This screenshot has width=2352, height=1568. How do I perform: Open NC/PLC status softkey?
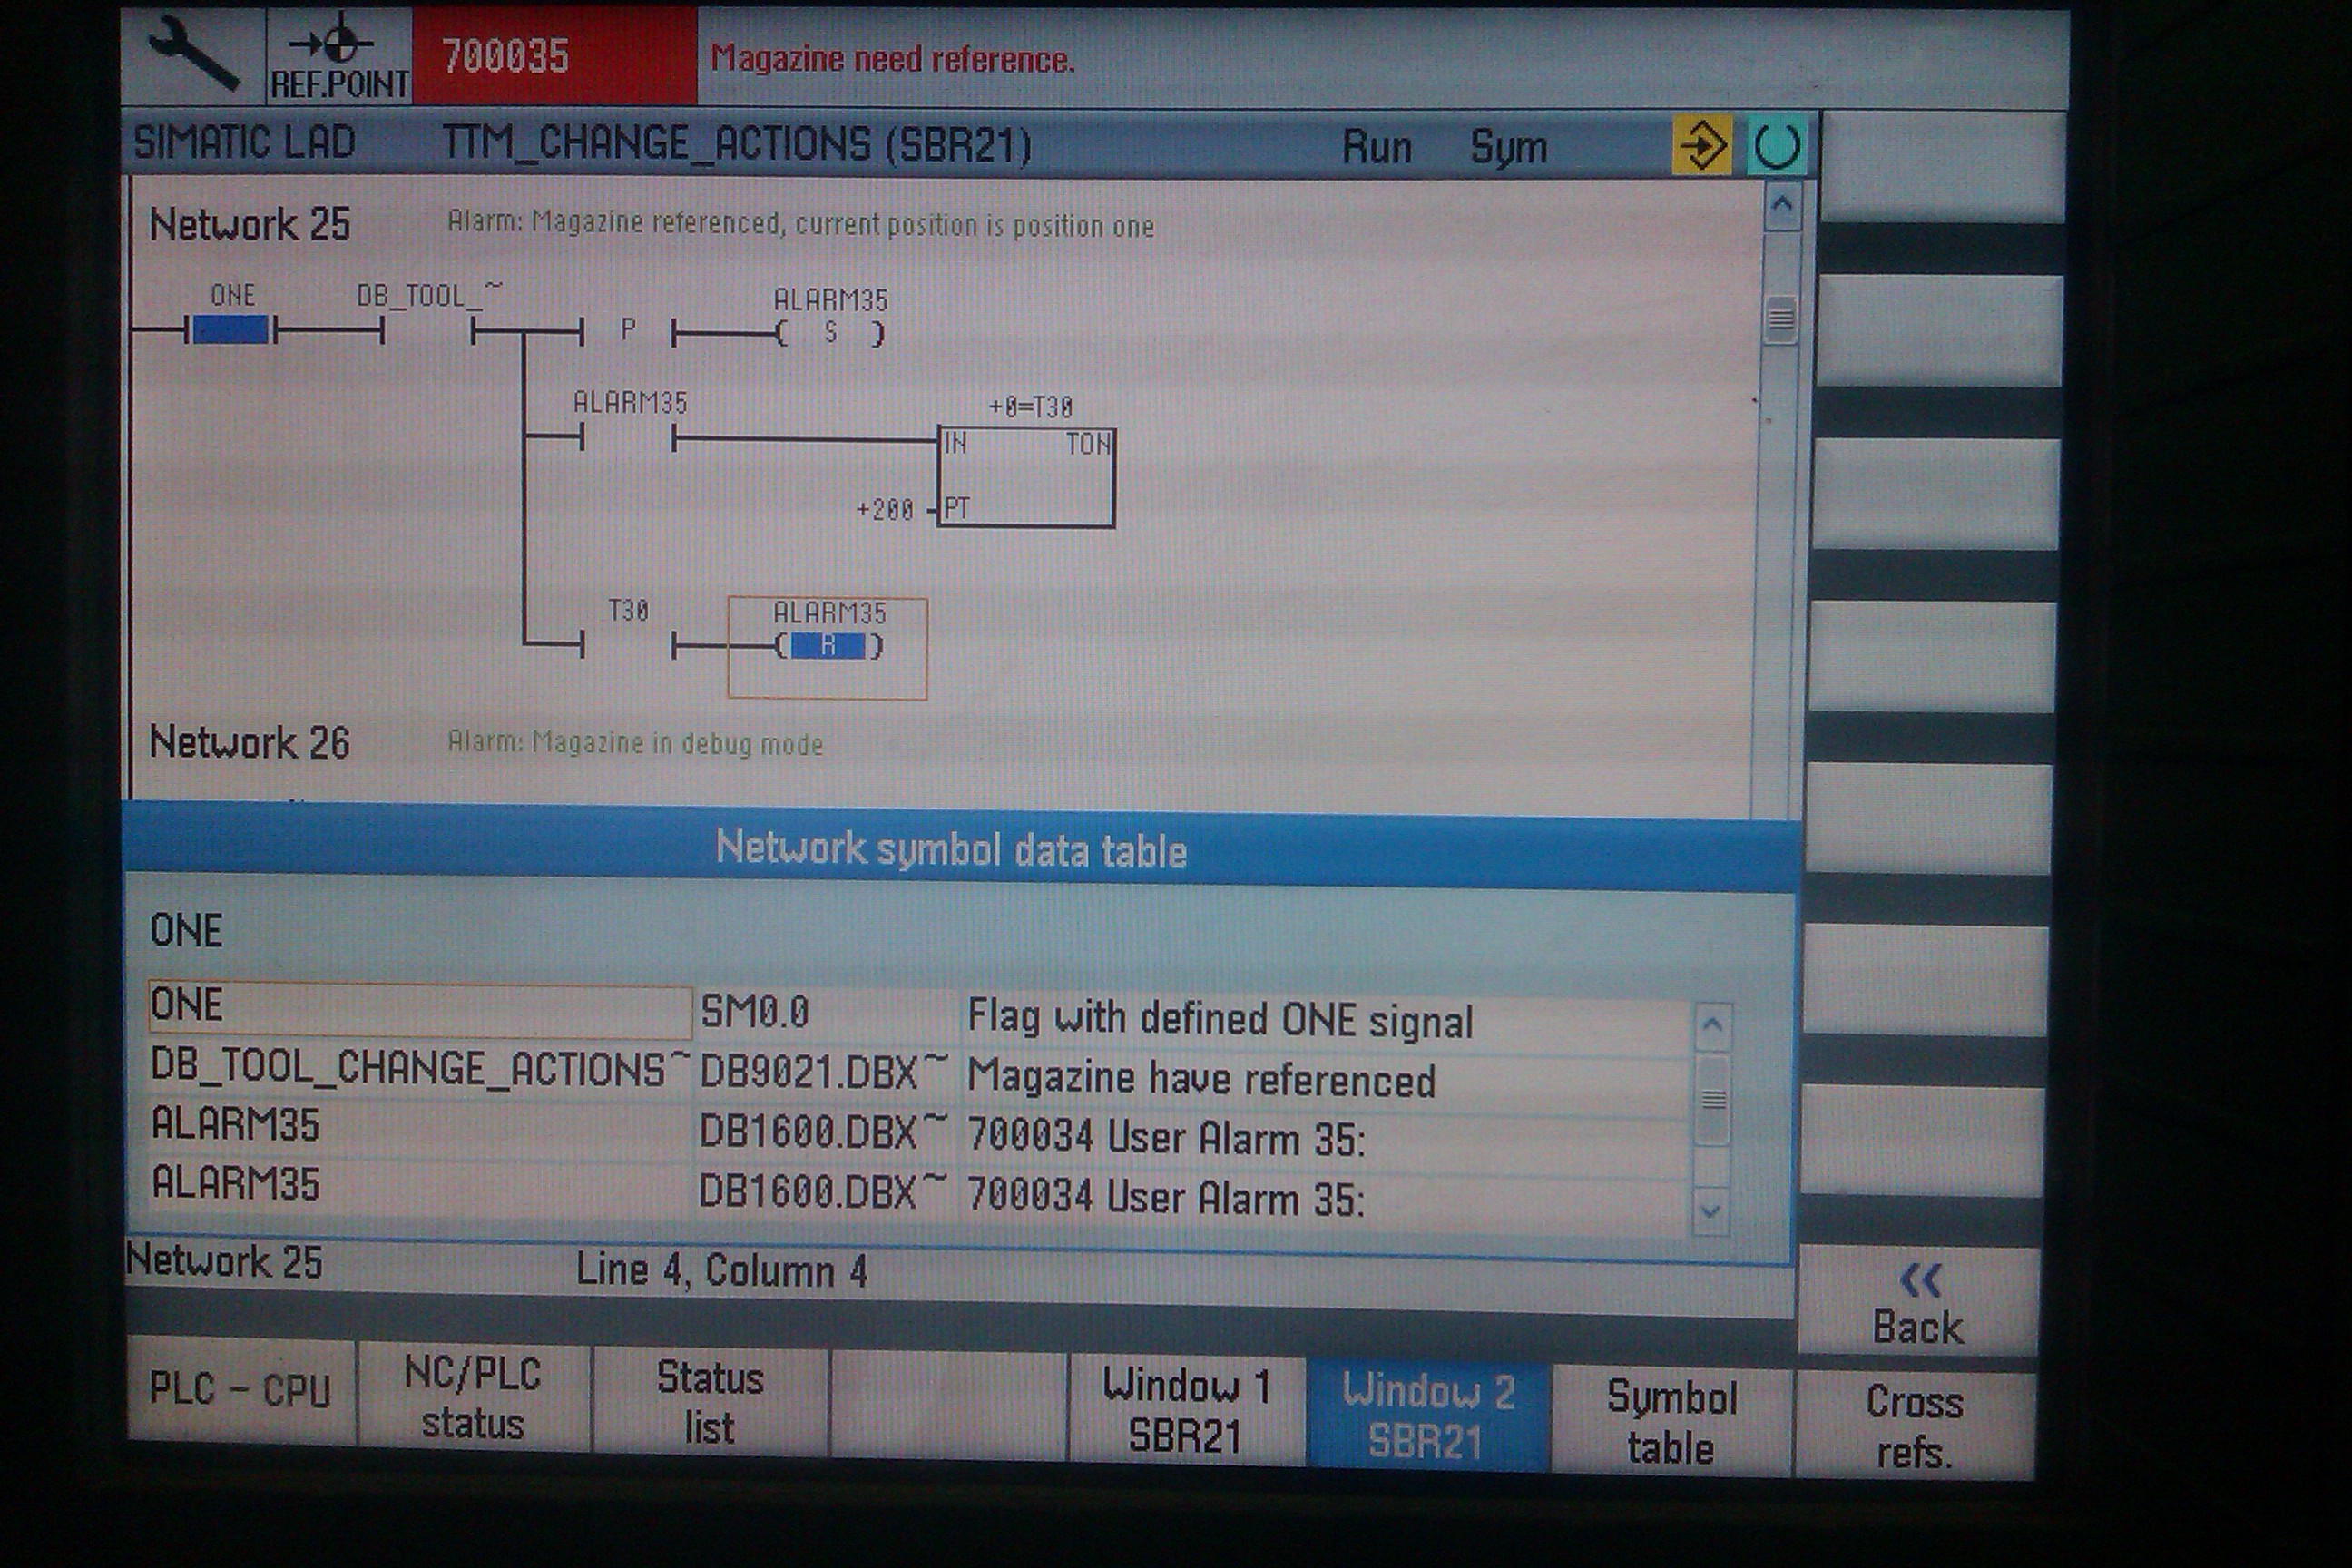(473, 1397)
